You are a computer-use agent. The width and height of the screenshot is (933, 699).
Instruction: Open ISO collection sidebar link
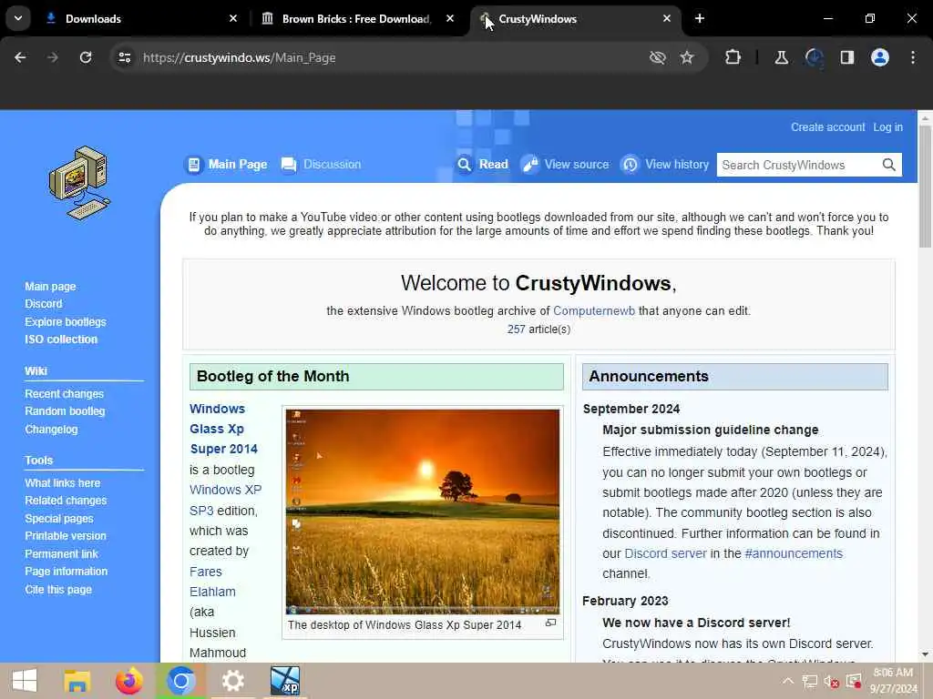(61, 339)
